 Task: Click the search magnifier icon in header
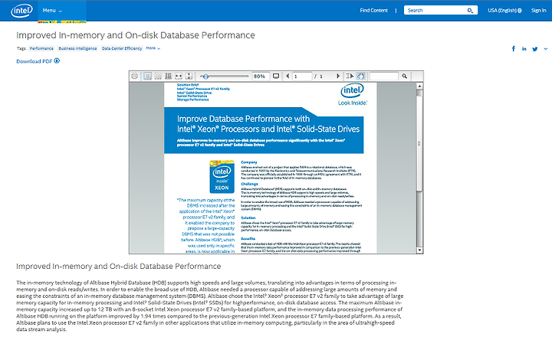pos(470,11)
